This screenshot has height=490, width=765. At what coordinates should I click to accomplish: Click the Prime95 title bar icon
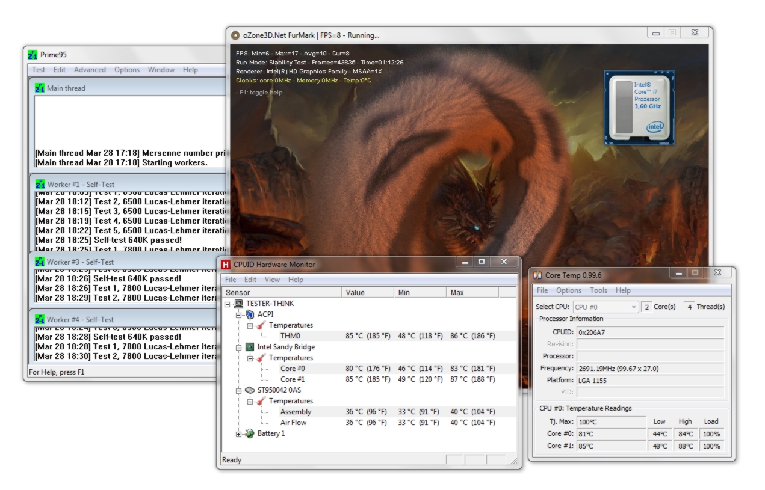click(33, 55)
